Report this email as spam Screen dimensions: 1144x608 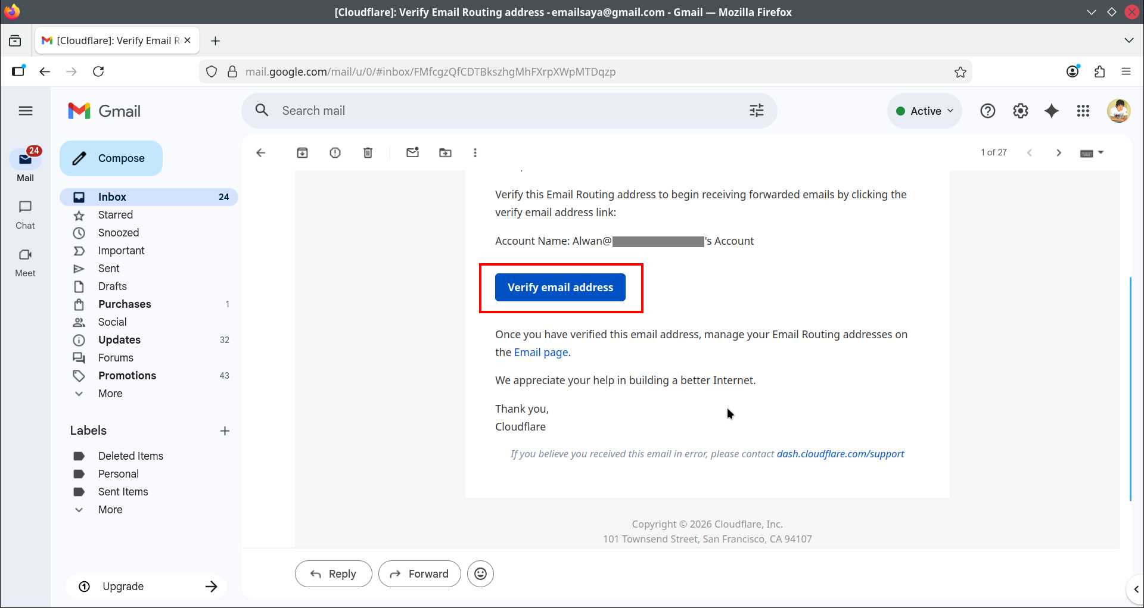[335, 153]
